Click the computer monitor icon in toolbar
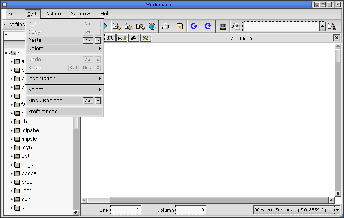Image resolution: width=344 pixels, height=218 pixels. (223, 26)
